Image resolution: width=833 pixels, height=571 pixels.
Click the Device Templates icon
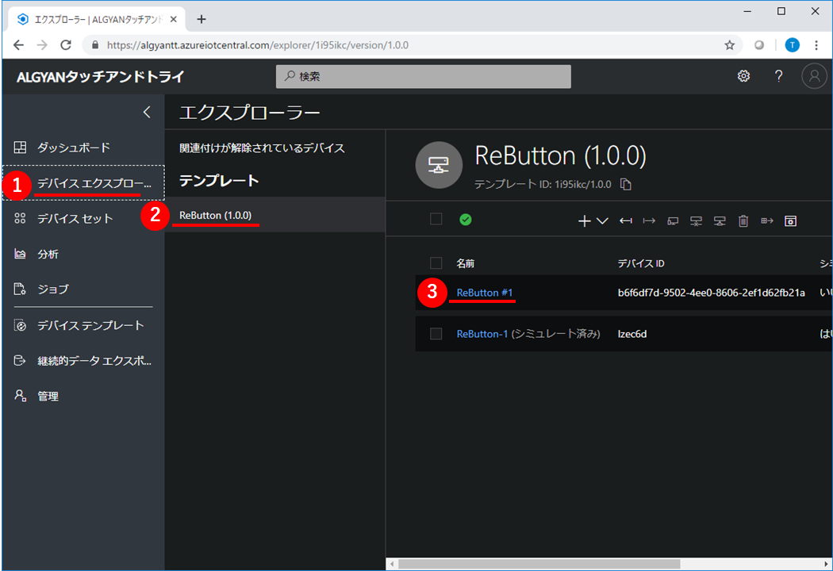(20, 325)
